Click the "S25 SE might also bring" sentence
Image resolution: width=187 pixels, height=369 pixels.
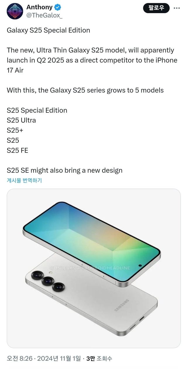(x=65, y=170)
